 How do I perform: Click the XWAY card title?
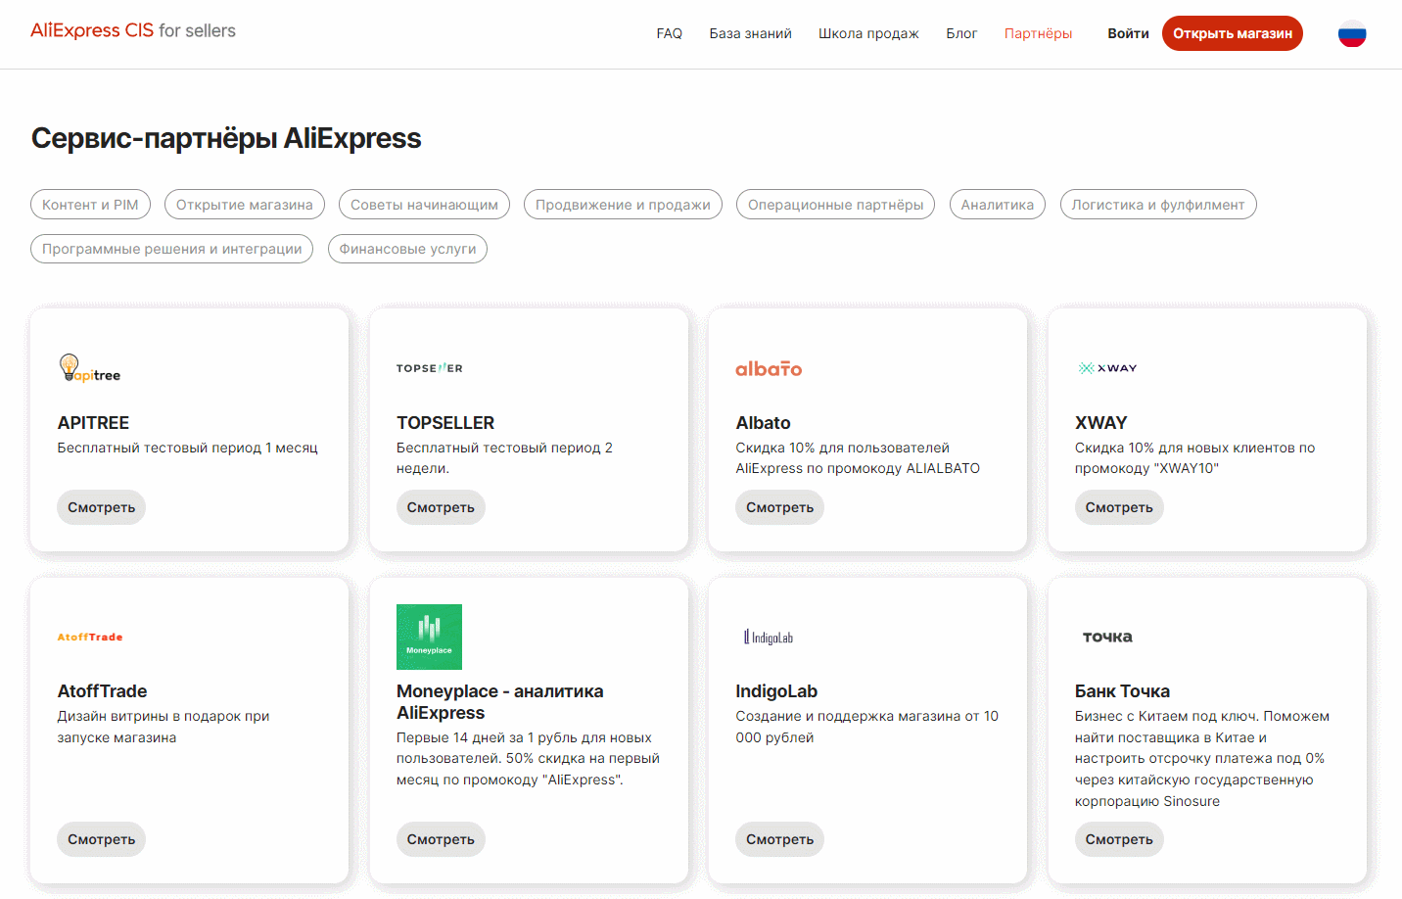[1101, 423]
